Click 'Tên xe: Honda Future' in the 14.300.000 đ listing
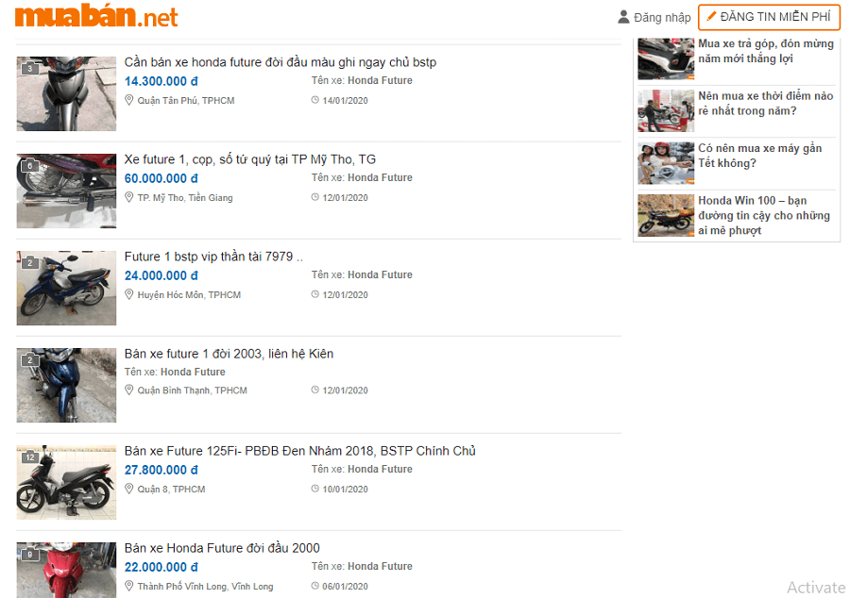This screenshot has width=850, height=598. tap(362, 80)
